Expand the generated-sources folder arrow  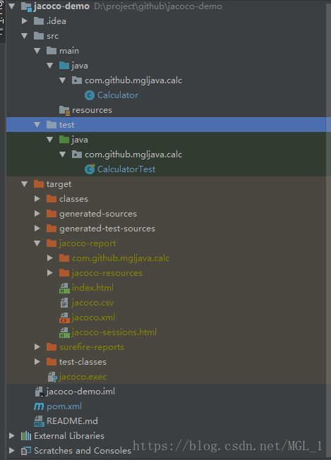click(37, 213)
